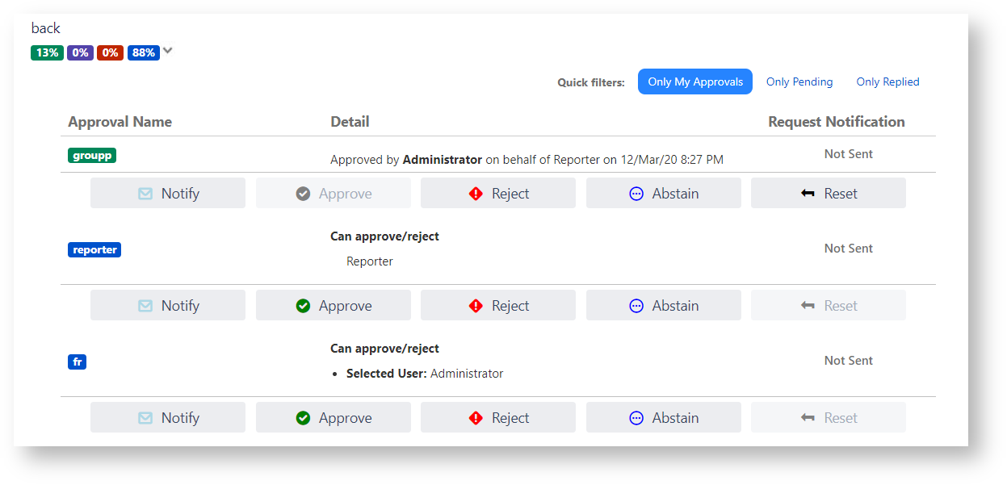Viewport: 1007px width, 485px height.
Task: Click the green Approve checkmark for reporter
Action: [x=303, y=306]
